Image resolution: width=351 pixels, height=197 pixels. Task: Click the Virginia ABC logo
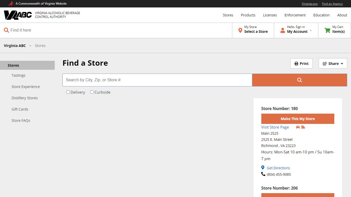[x=18, y=15]
